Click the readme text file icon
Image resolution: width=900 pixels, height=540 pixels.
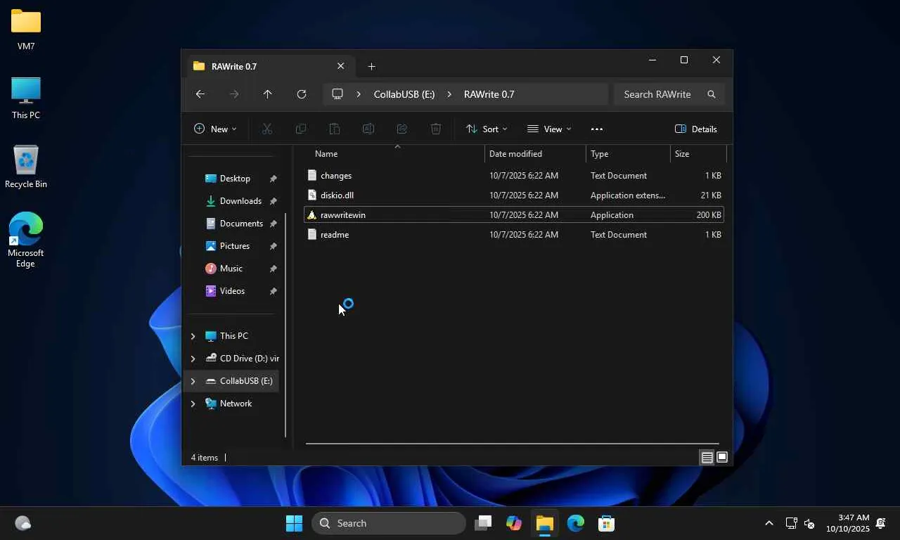[x=311, y=235]
